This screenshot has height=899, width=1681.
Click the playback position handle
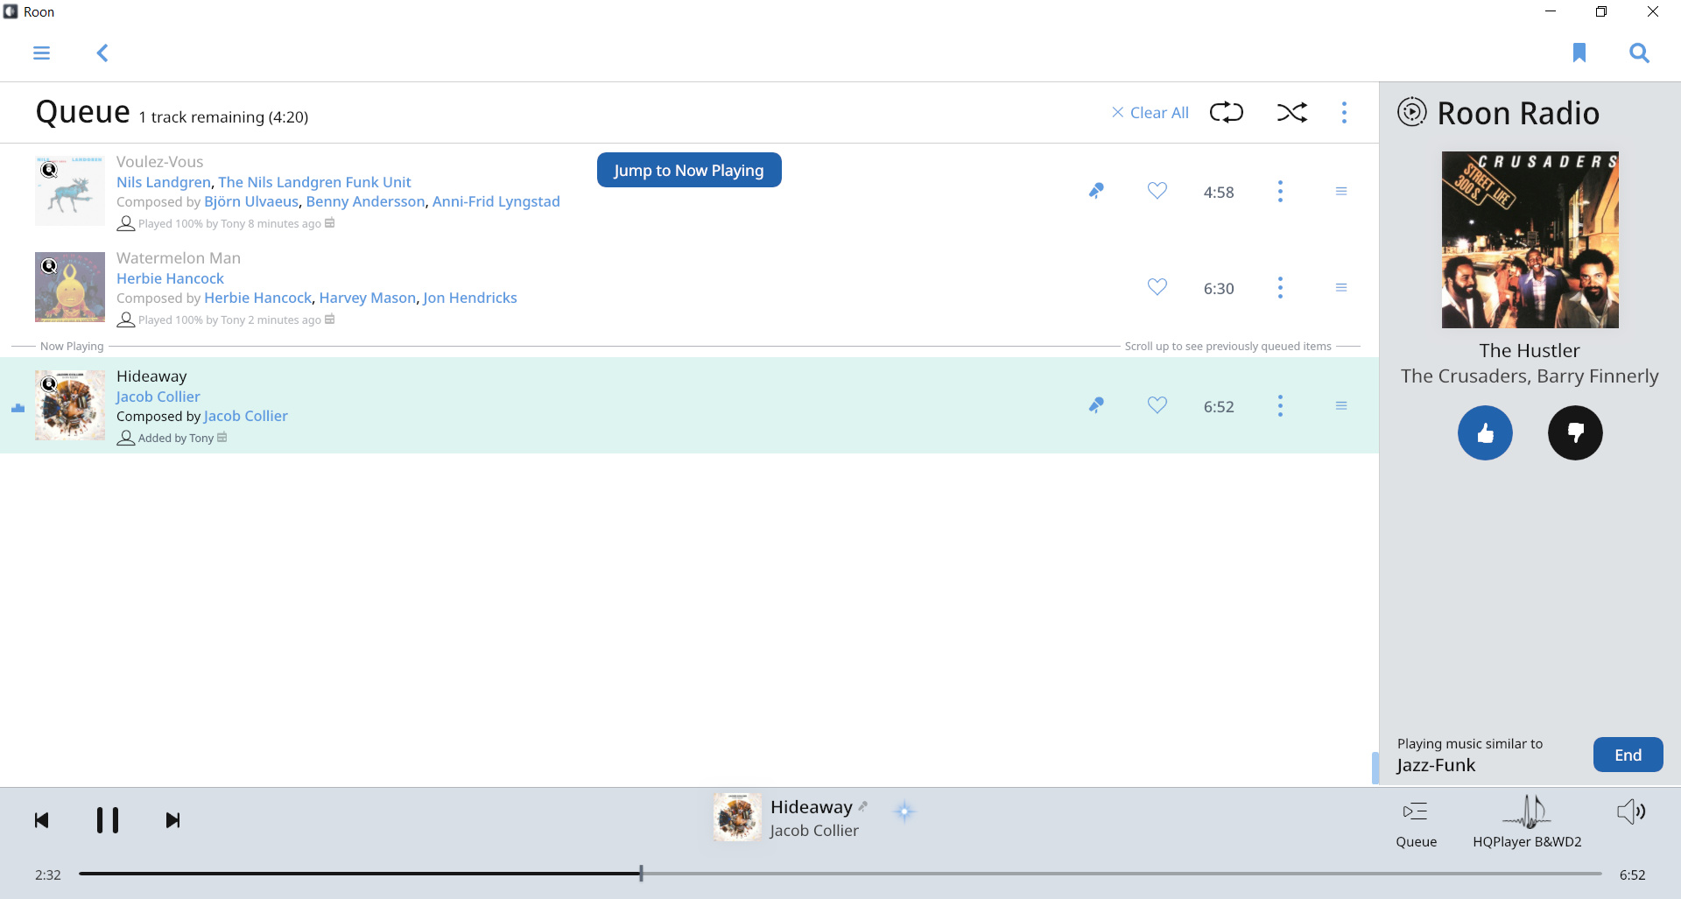pos(641,874)
